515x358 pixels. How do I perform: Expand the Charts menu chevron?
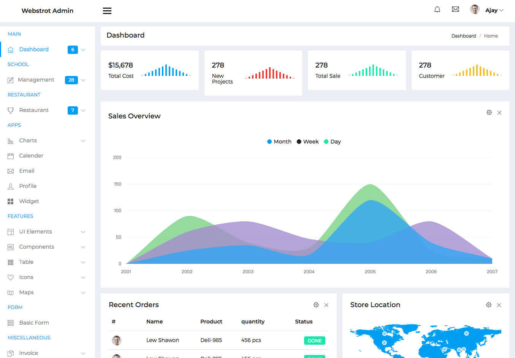[x=83, y=141]
